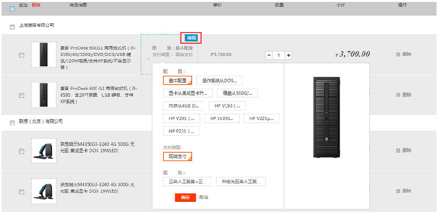This screenshot has width=438, height=212.
Task: Open the HP ProDesk 600 G1 含20寸液晶 title
Action: pos(99,95)
